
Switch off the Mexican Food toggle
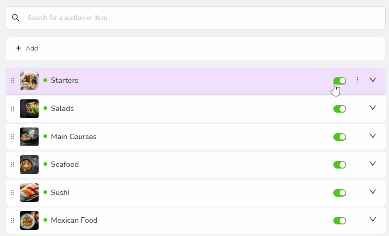click(x=340, y=221)
